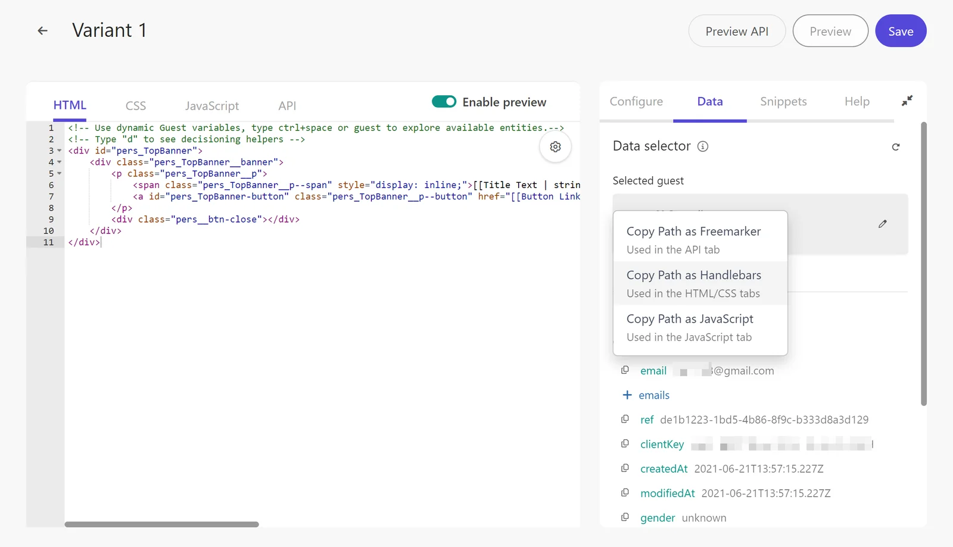Click the Preview API button
The width and height of the screenshot is (953, 547).
click(x=737, y=31)
